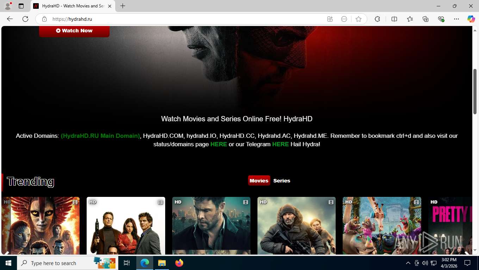Open the Favorites list
The image size is (479, 270).
(x=410, y=19)
